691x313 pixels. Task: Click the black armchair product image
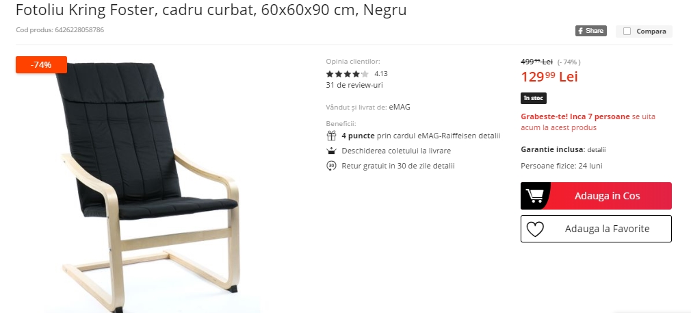pos(148,186)
